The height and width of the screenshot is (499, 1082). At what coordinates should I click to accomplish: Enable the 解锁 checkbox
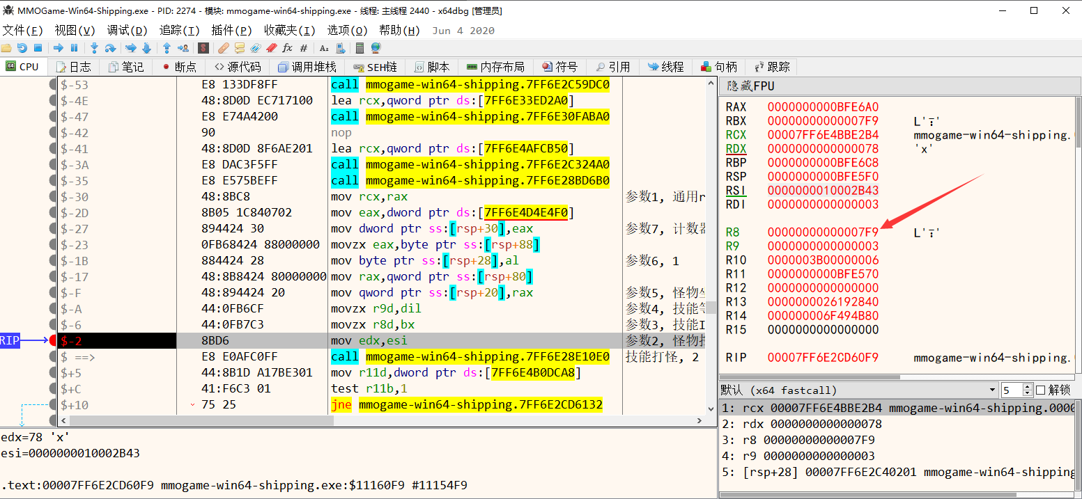(x=1041, y=390)
